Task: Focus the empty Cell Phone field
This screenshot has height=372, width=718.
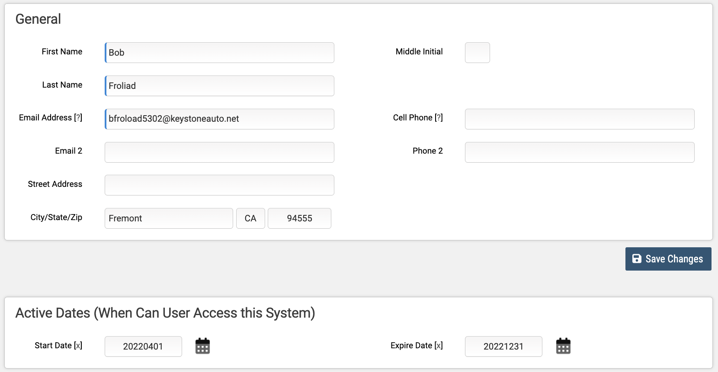Action: pos(580,119)
